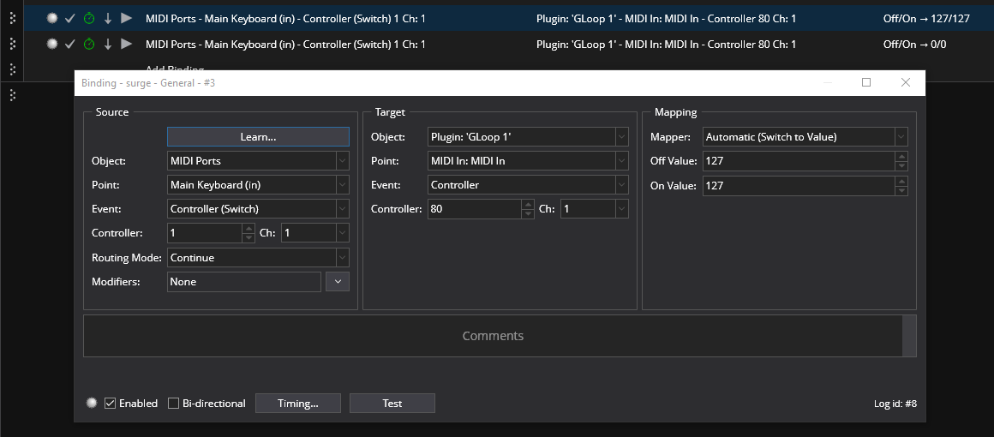Click the activity indicator LED in first binding row
Screen dimensions: 994x437
coord(52,18)
